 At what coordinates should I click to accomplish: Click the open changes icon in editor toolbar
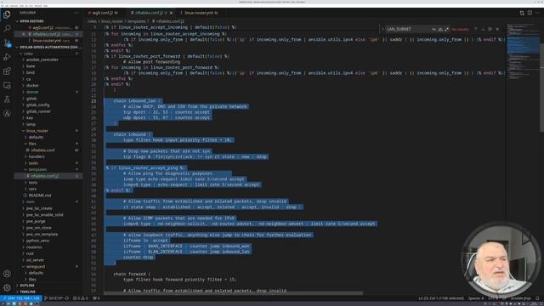click(x=522, y=13)
